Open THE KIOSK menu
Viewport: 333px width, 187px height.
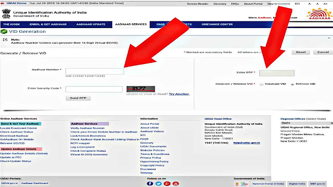(11, 24)
